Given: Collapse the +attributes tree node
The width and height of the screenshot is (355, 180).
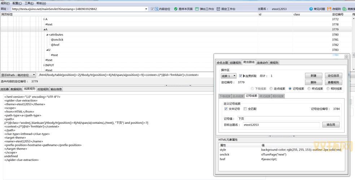Looking at the screenshot, I should (x=47, y=35).
